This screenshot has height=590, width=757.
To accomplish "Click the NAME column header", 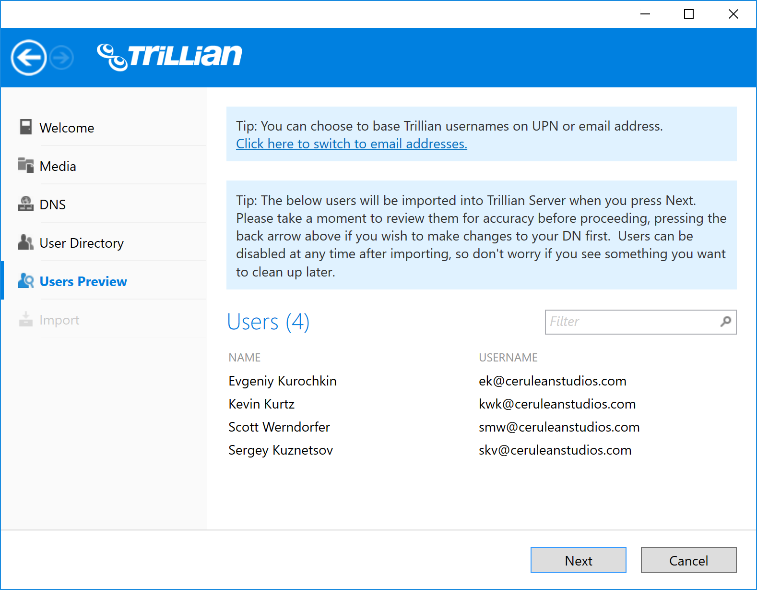I will 245,357.
